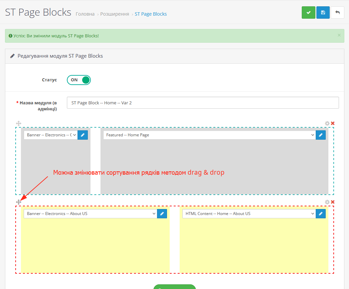Click the module name input field
Screen dimensions: 349x289
pyautogui.click(x=203, y=103)
